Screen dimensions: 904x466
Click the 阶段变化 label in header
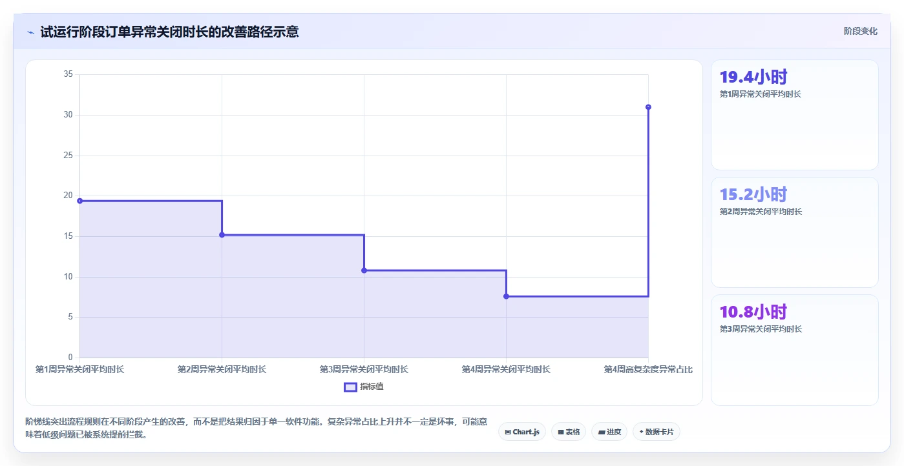coord(860,31)
